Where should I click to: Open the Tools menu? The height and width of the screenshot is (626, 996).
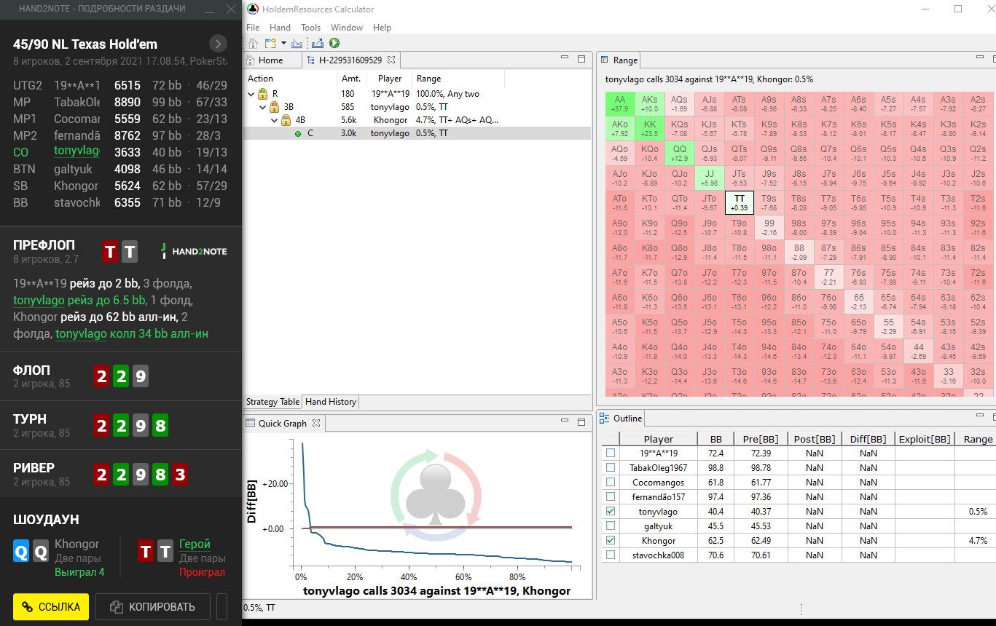click(x=310, y=28)
